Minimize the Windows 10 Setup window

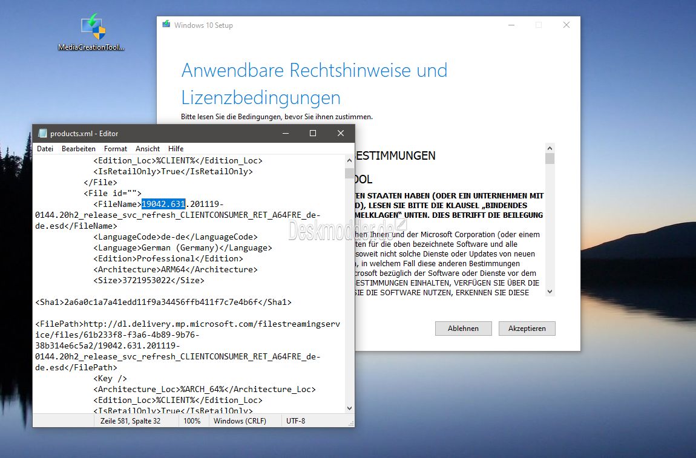[511, 25]
